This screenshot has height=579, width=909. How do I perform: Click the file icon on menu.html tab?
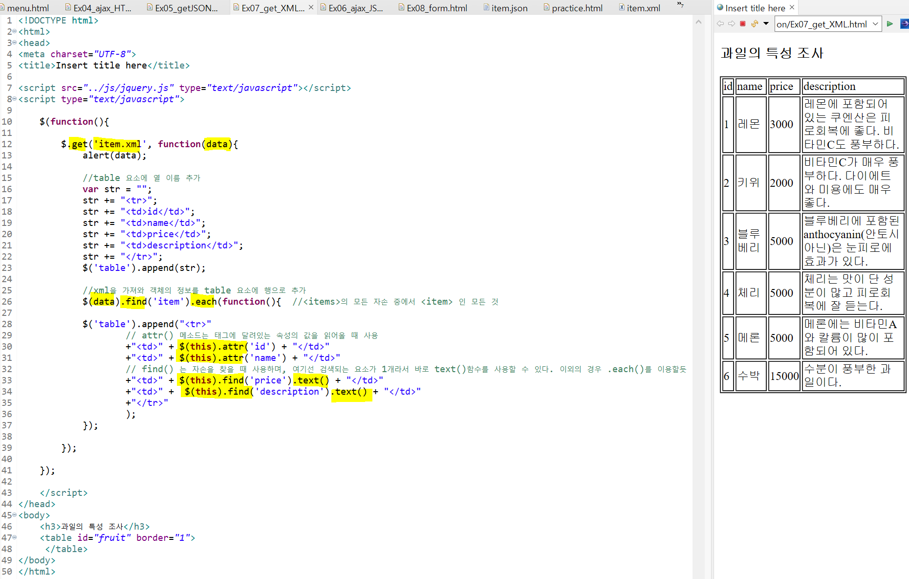pos(2,7)
